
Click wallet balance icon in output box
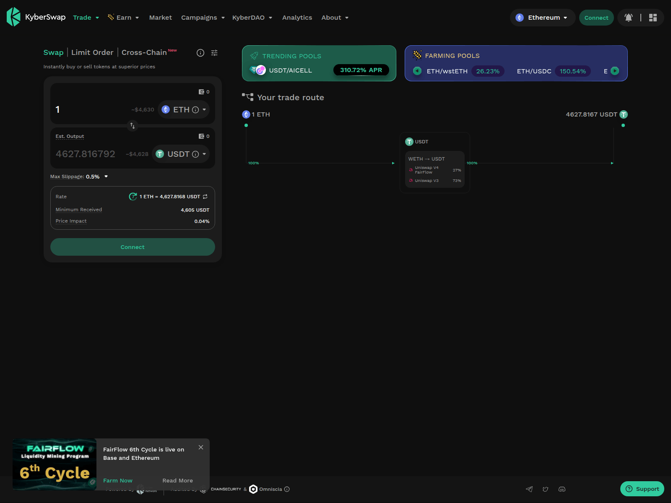(201, 136)
